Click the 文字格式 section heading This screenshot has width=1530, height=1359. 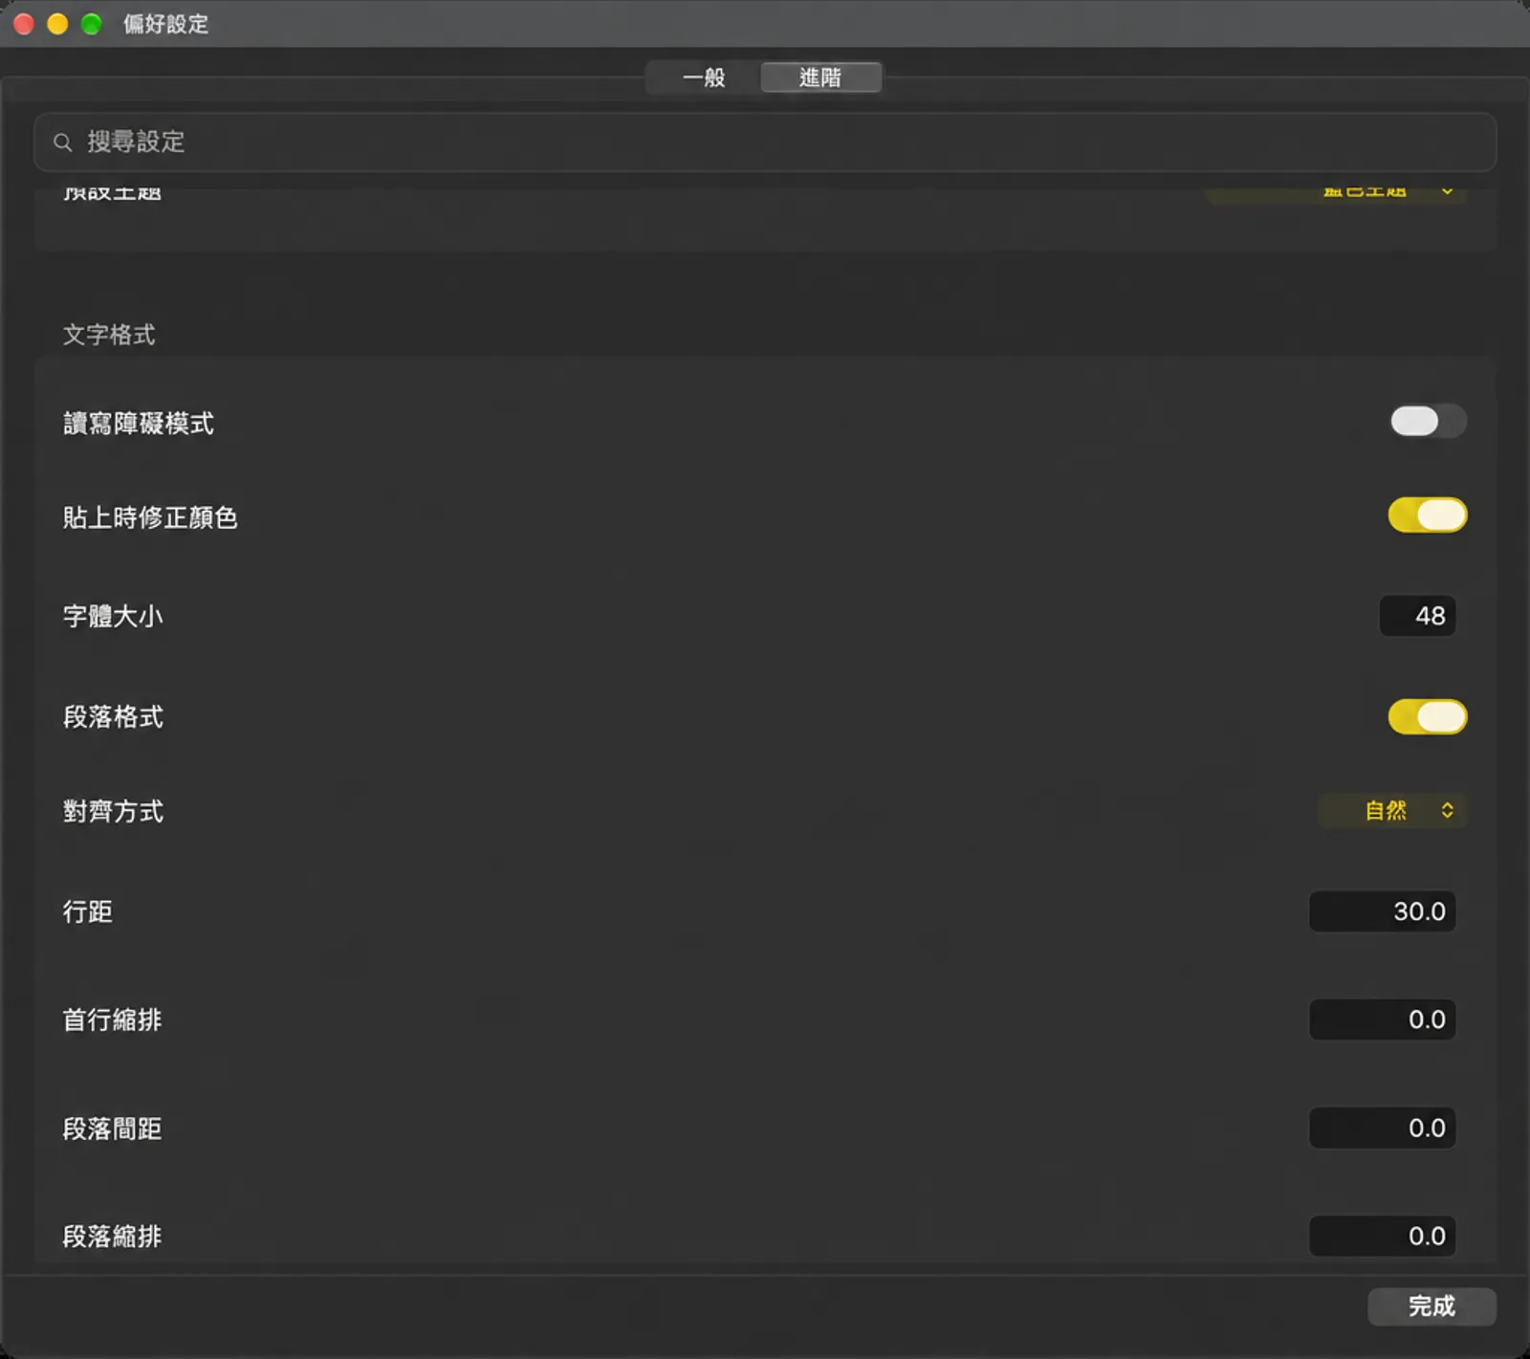[109, 335]
